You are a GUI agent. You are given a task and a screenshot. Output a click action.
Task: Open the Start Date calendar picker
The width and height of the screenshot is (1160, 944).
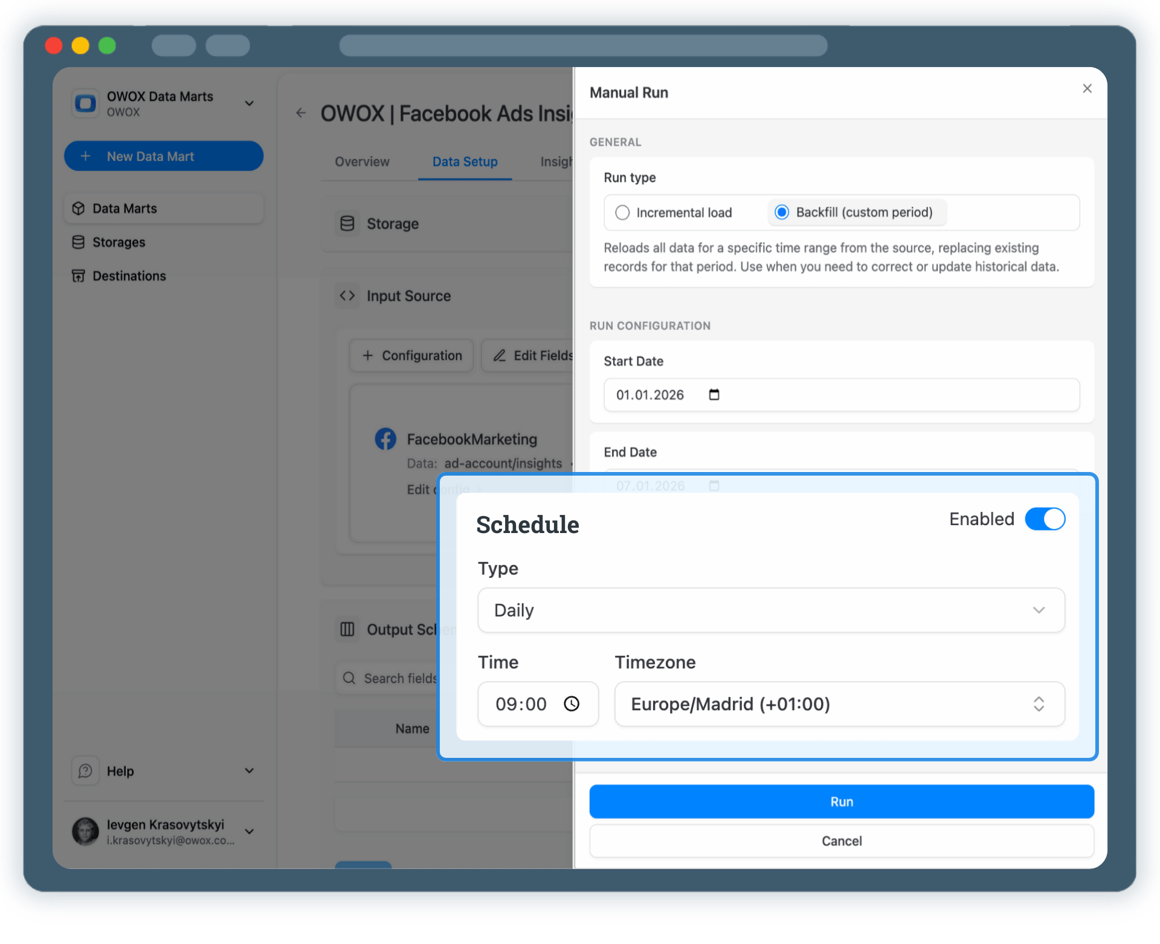(x=714, y=394)
